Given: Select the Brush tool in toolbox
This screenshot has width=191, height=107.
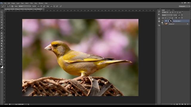Looking at the screenshot, I should pos(1,30).
